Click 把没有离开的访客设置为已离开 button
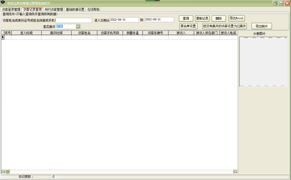291x180 pixels. (x=225, y=26)
